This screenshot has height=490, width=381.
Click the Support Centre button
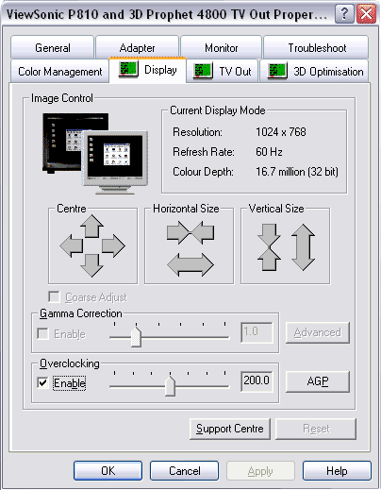click(x=230, y=429)
